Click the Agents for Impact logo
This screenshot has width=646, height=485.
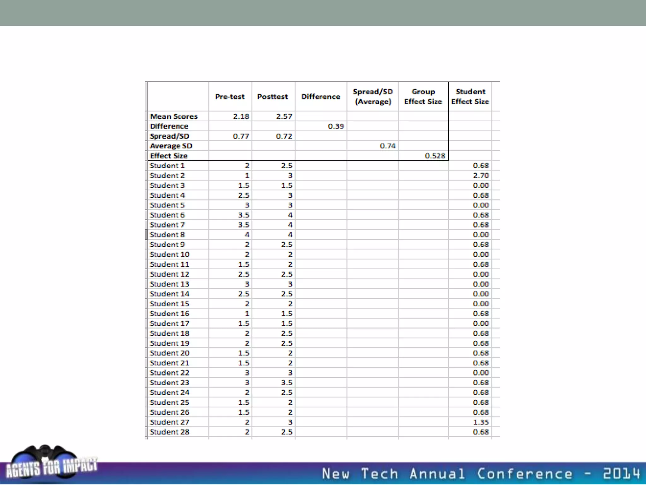(x=50, y=464)
